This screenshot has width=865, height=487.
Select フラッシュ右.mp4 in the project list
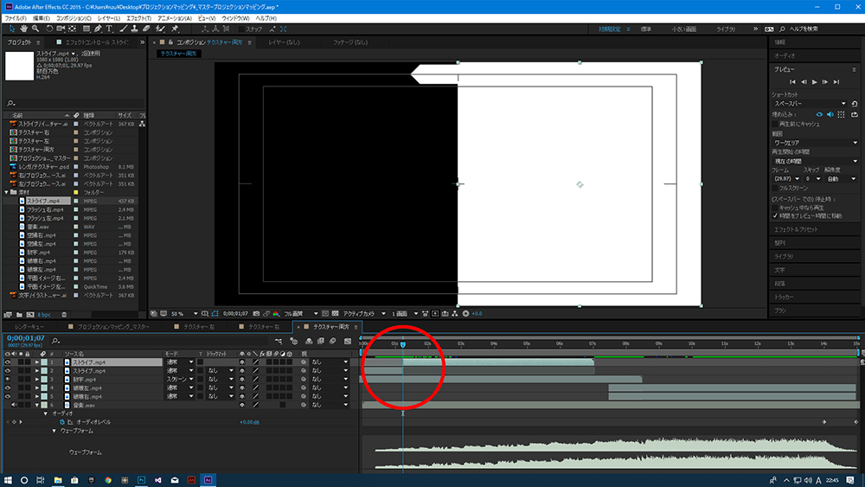pos(45,209)
